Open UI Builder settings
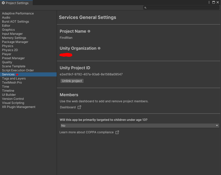Screen dimensions: 221x175 9,95
